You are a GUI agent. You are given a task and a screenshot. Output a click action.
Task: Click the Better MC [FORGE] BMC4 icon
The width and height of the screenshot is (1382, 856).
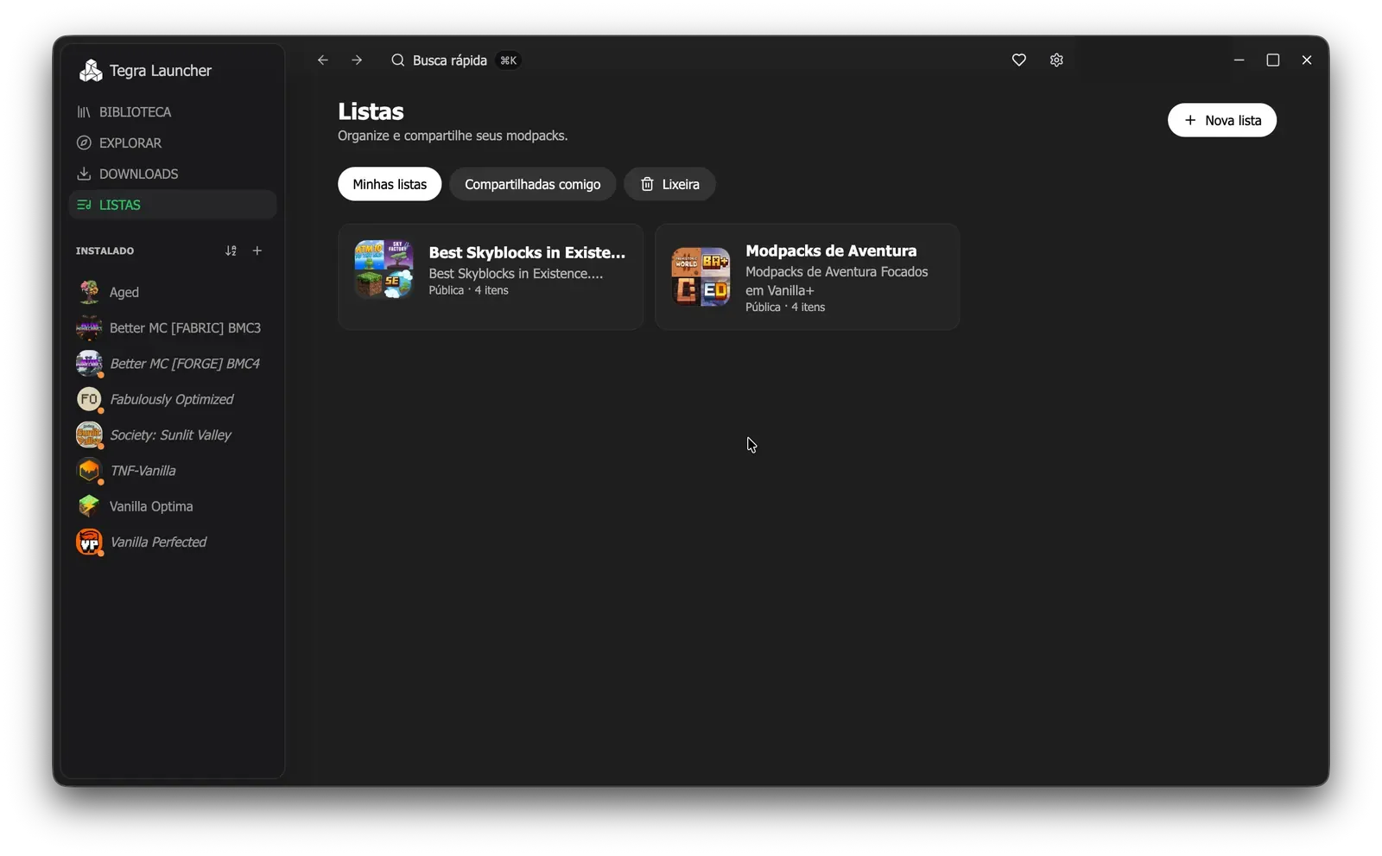coord(89,364)
